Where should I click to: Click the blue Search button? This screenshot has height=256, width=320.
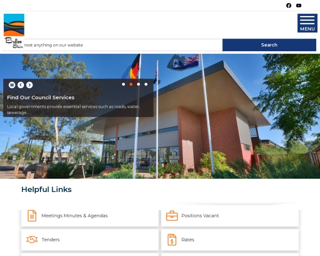[269, 45]
